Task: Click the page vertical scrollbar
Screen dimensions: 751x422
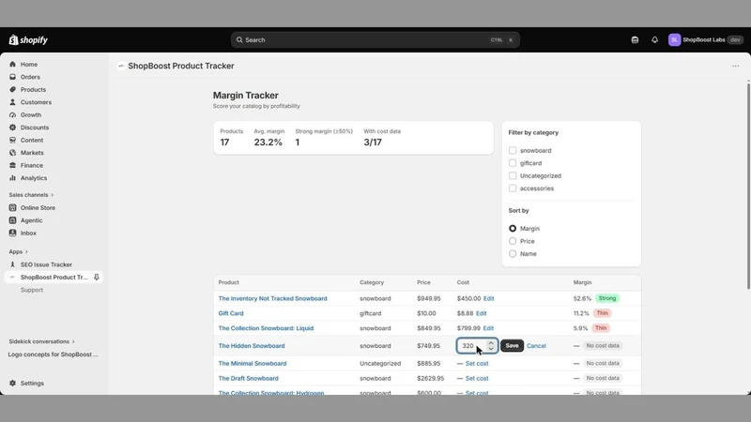Action: pos(748,186)
